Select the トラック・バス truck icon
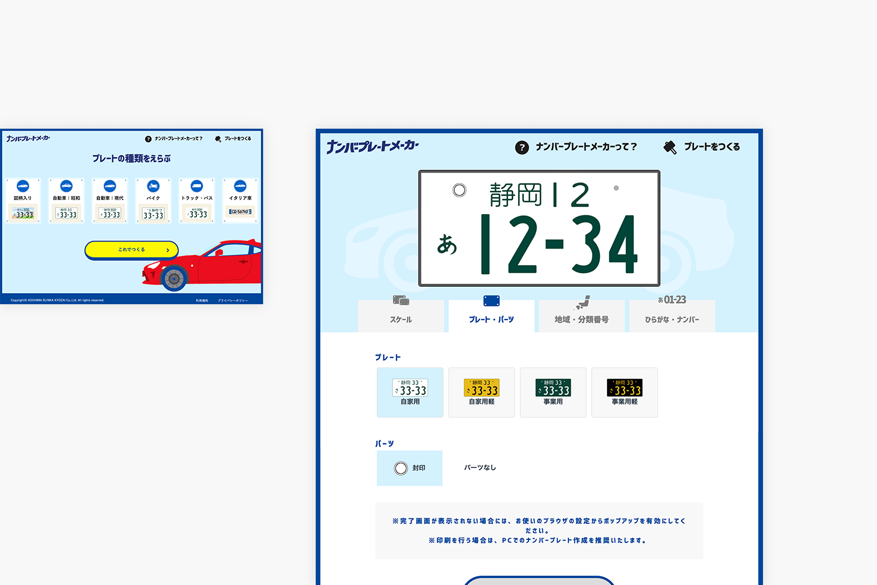 click(x=196, y=185)
